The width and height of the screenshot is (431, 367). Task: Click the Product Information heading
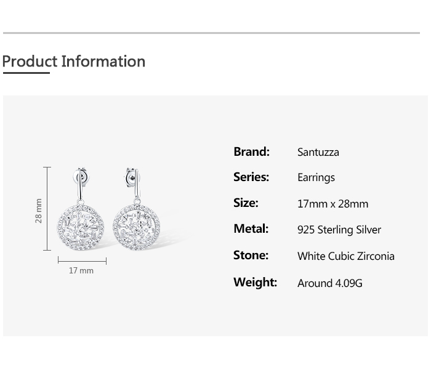click(x=74, y=62)
